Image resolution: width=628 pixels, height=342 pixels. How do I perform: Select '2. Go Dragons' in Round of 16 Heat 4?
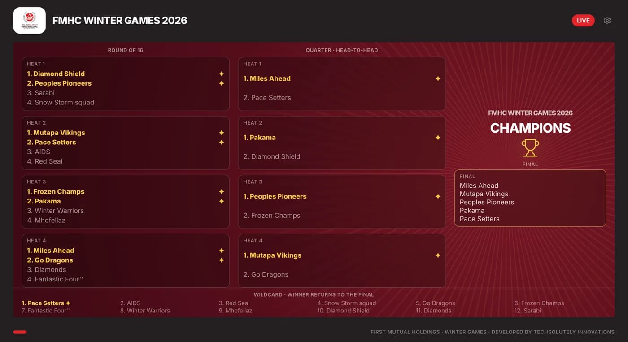point(50,260)
